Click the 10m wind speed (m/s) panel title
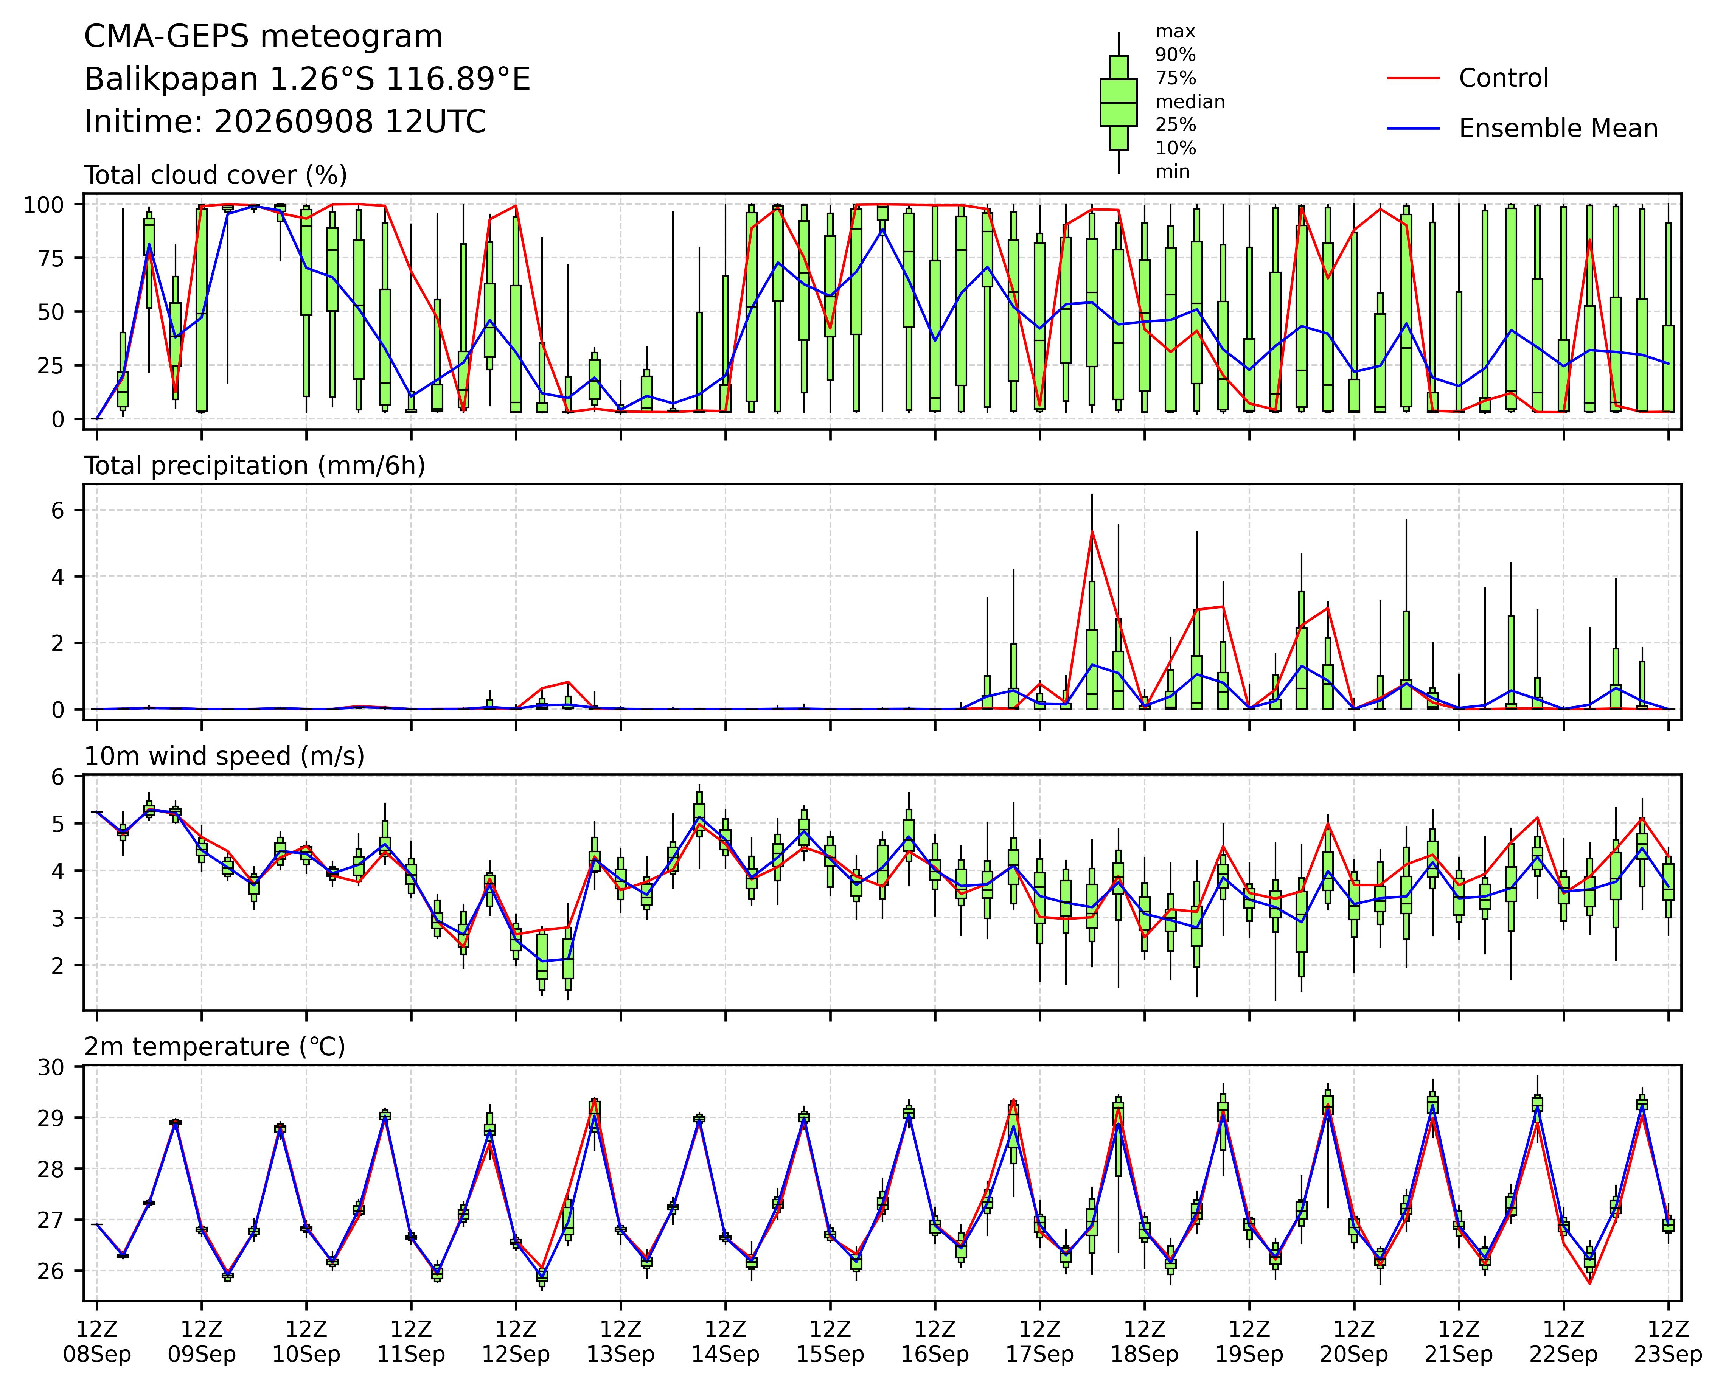This screenshot has height=1389, width=1726. pos(224,757)
